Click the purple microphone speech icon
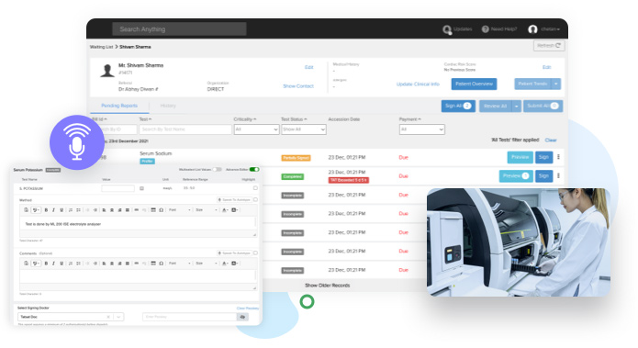This screenshot has height=348, width=638. click(77, 142)
